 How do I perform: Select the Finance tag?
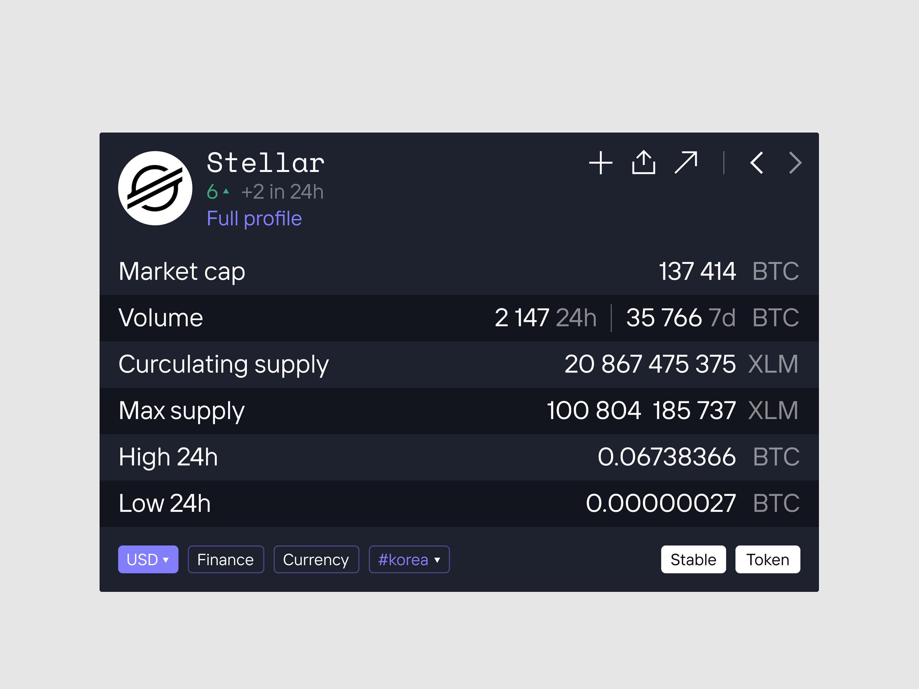tap(225, 559)
